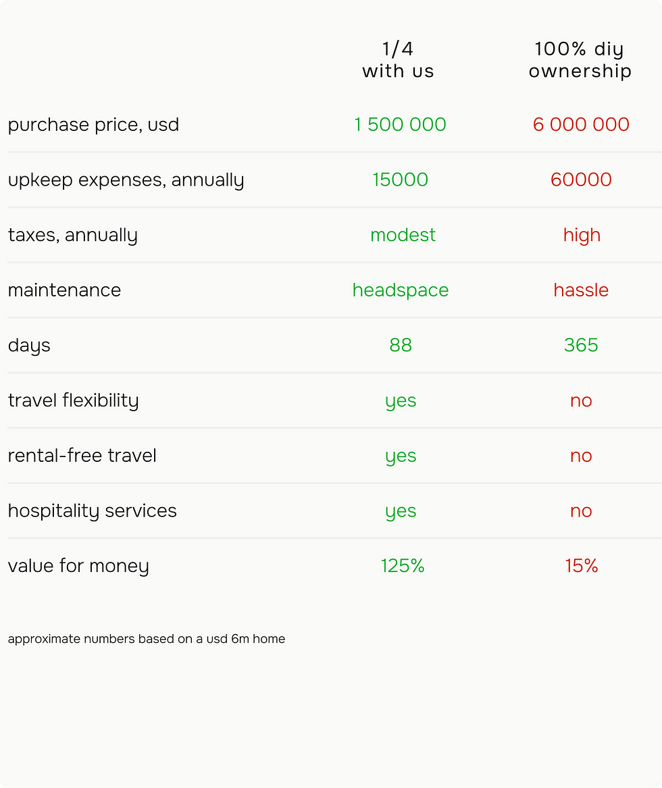
Task: Click the 15000 upkeep value
Action: coord(400,180)
